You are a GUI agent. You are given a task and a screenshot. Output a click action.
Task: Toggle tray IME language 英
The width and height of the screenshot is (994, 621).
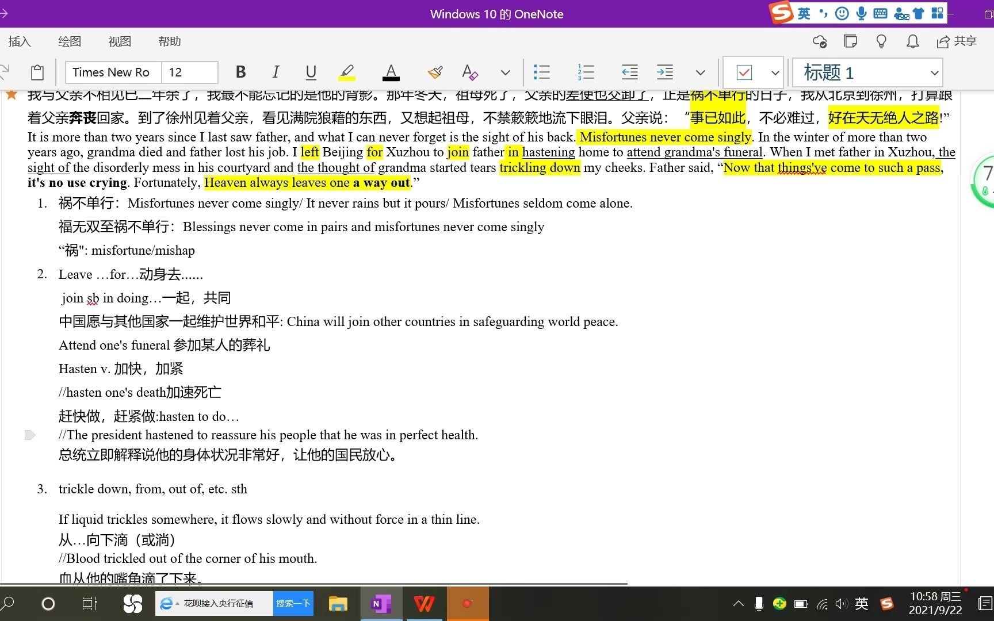coord(862,604)
